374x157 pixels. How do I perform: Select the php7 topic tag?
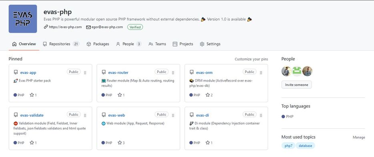coord(288,145)
